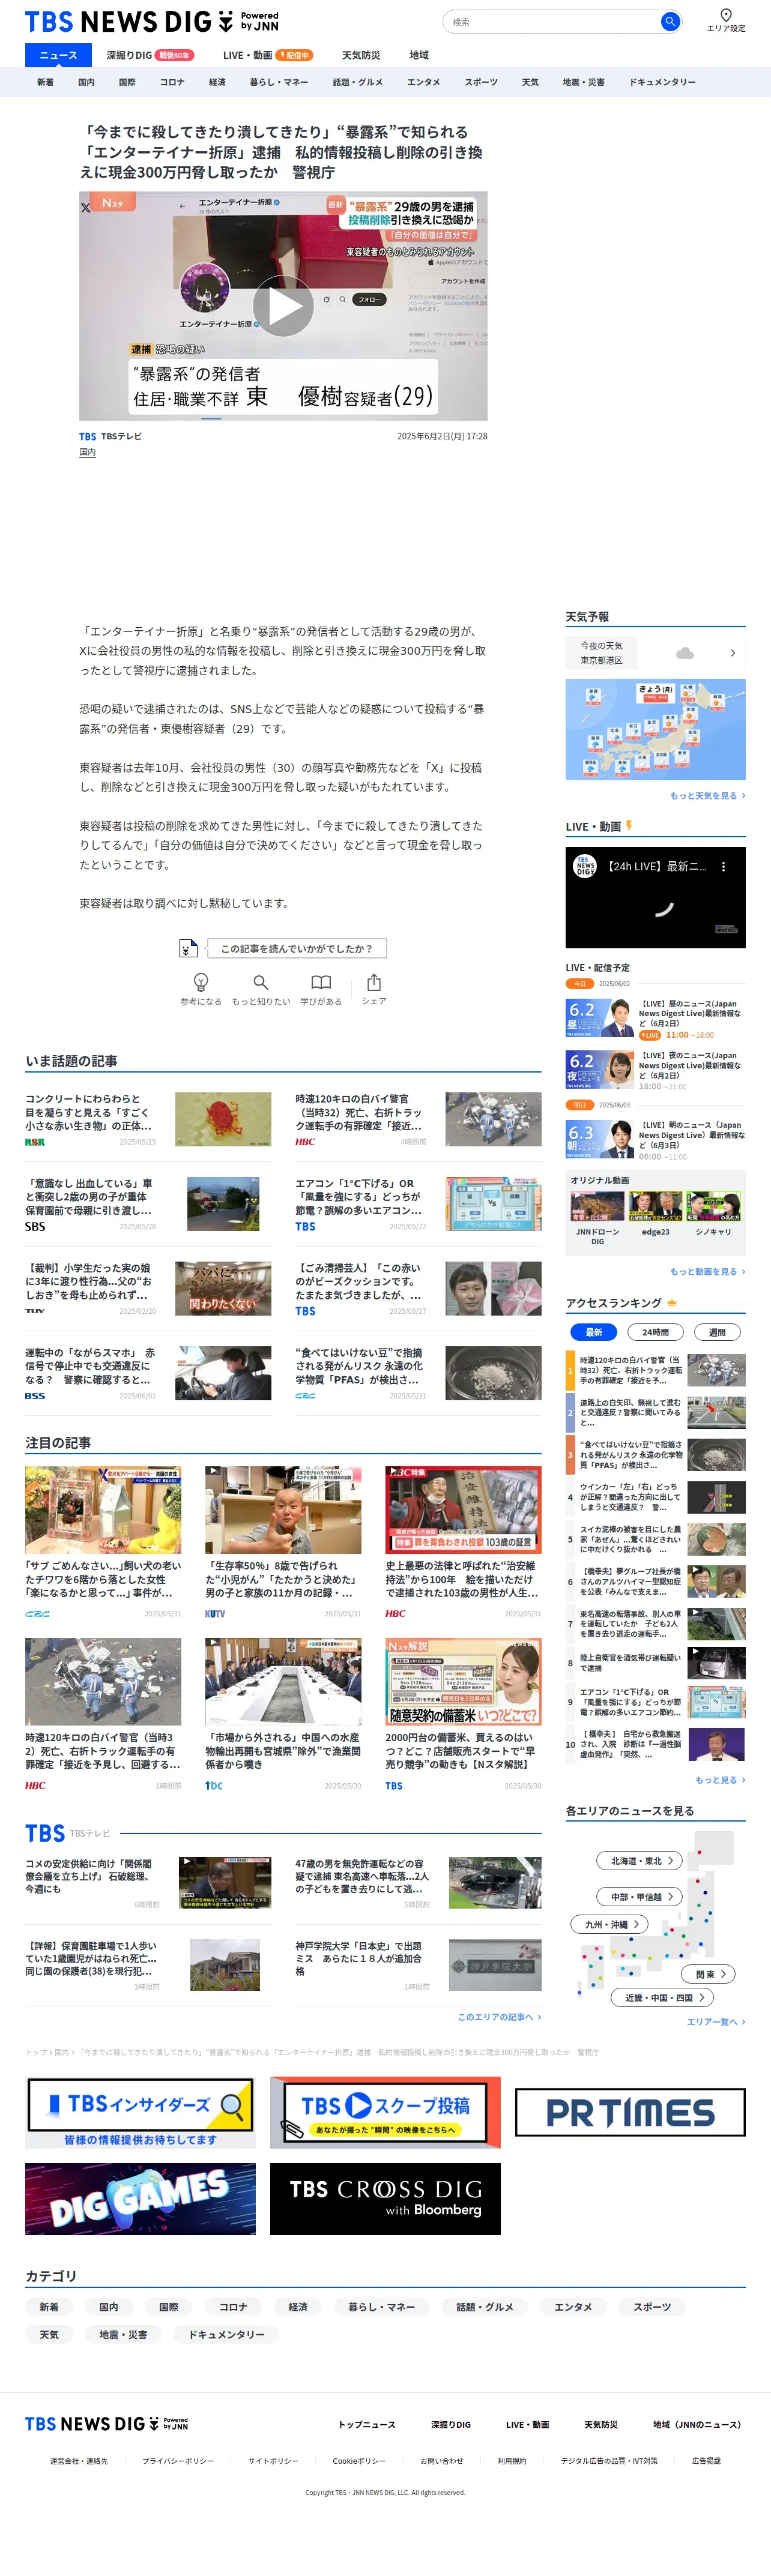Open 北海道・東北 area button
The width and height of the screenshot is (771, 2576).
(640, 1860)
